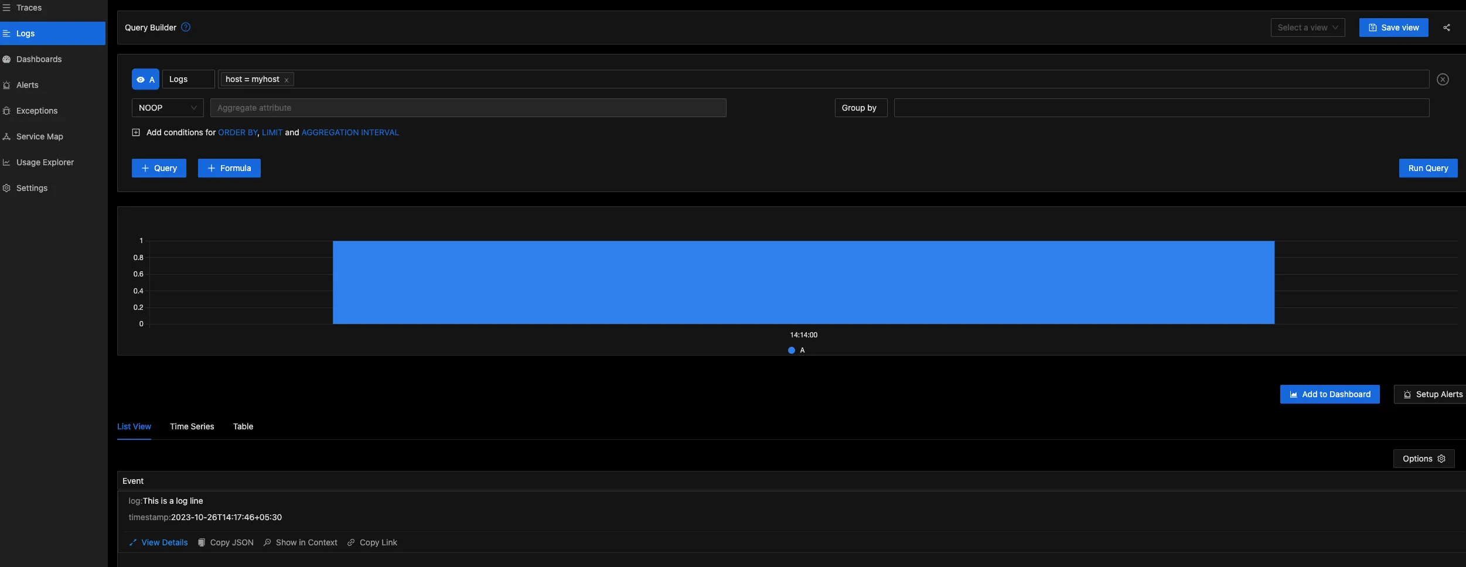Click the Run Query button
Screen dimensions: 1466x567
1428,168
